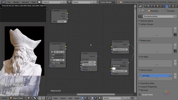The width and height of the screenshot is (178, 100).
Task: Open the node editor Add menu
Action: pyautogui.click(x=70, y=98)
